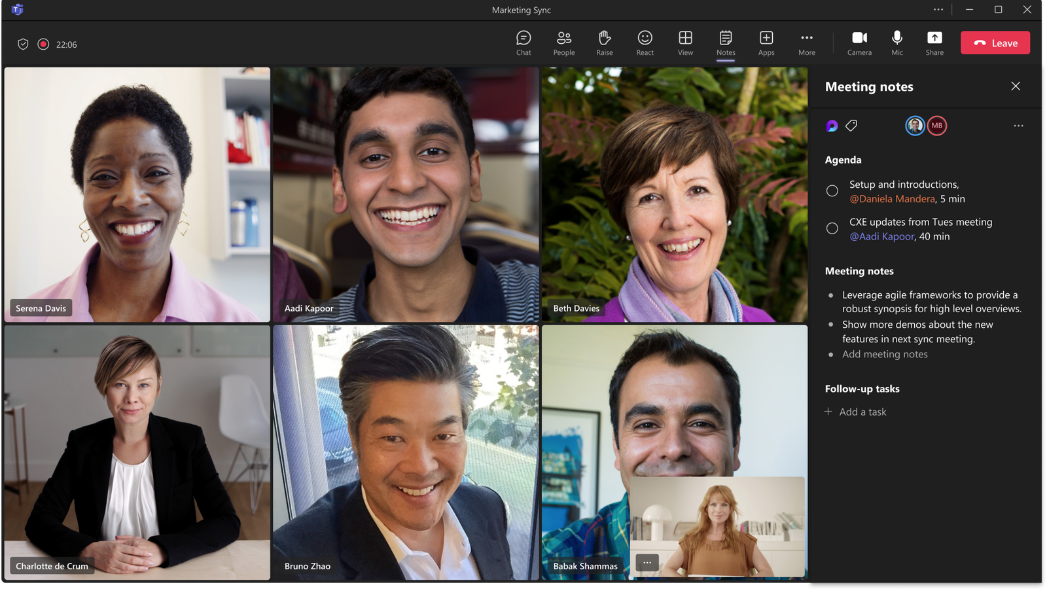Open the Meeting notes overflow menu

[x=1018, y=125]
